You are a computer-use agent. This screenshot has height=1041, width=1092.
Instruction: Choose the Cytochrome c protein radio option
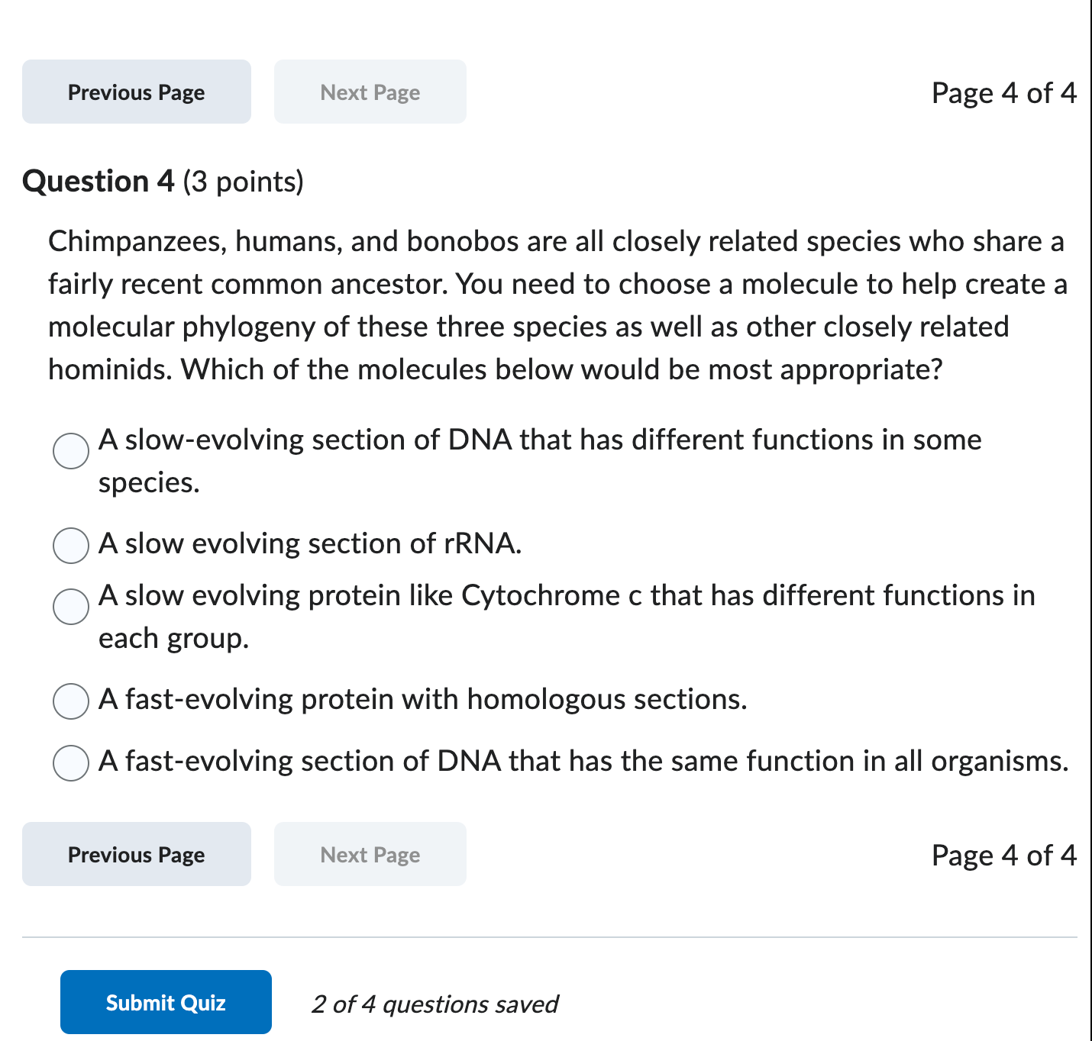(71, 607)
